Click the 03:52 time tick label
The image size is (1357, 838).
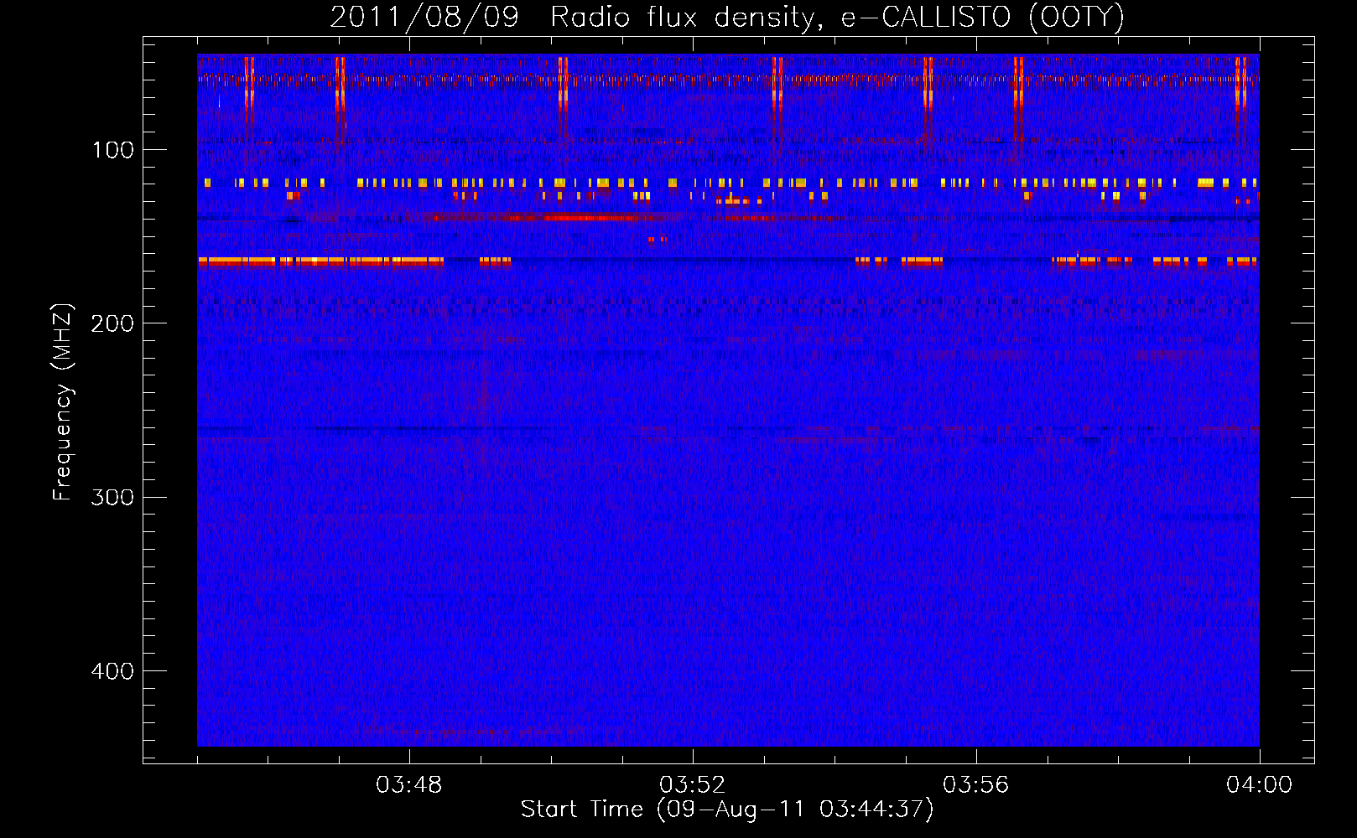692,785
